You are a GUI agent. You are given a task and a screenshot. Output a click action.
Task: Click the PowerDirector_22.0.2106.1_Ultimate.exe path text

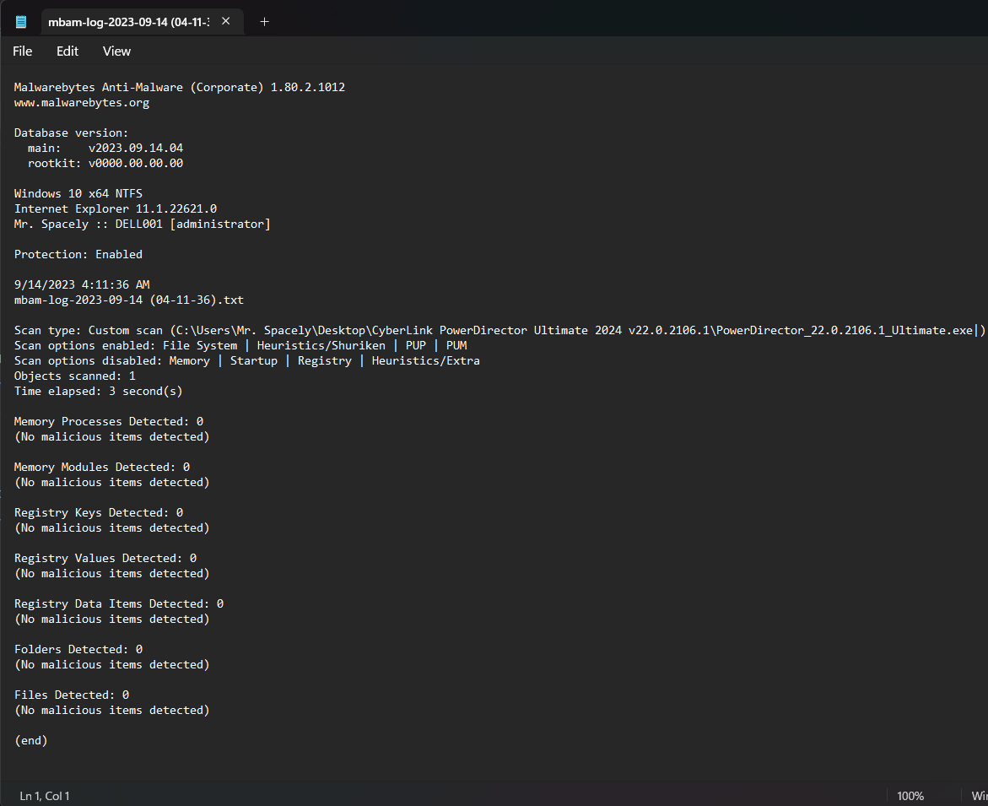pos(845,330)
